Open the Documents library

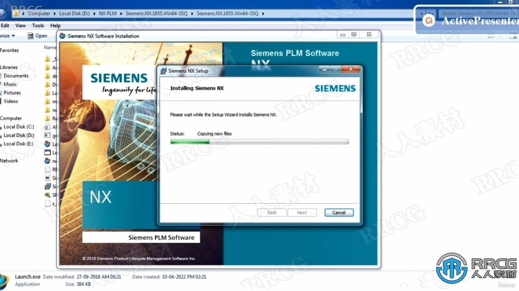pyautogui.click(x=16, y=76)
